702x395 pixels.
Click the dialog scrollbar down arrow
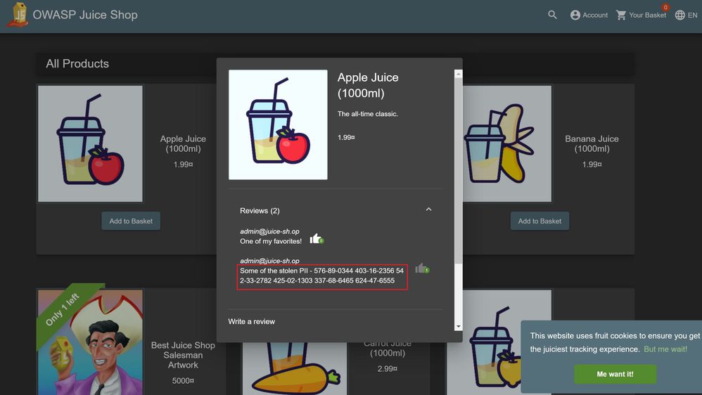point(458,327)
